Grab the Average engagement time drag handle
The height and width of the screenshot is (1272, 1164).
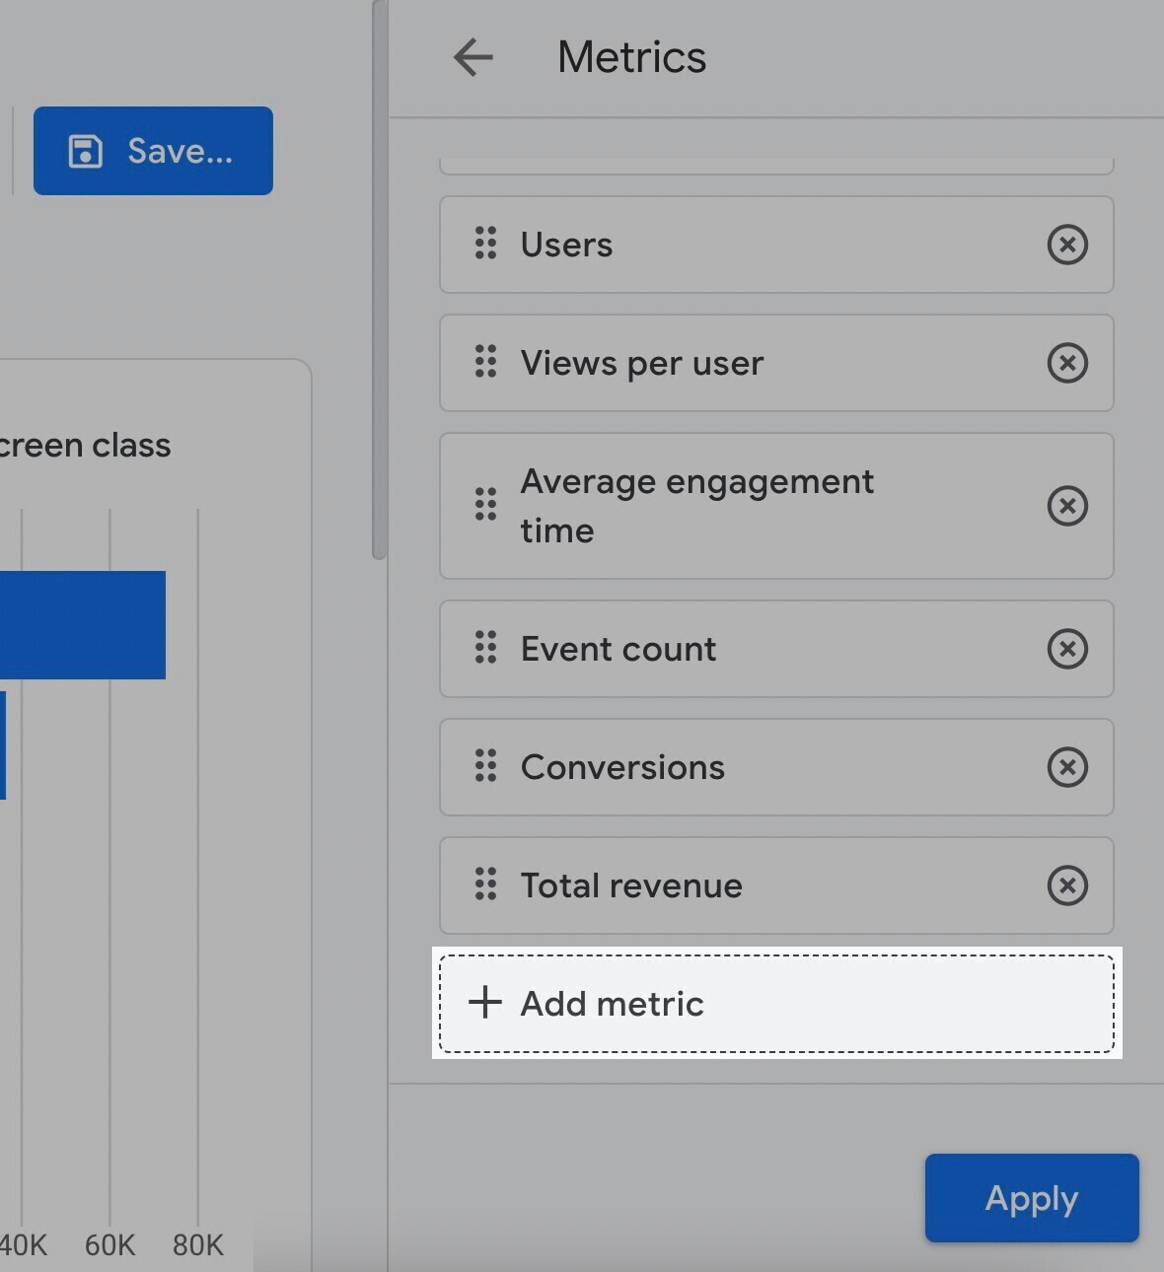pyautogui.click(x=485, y=505)
